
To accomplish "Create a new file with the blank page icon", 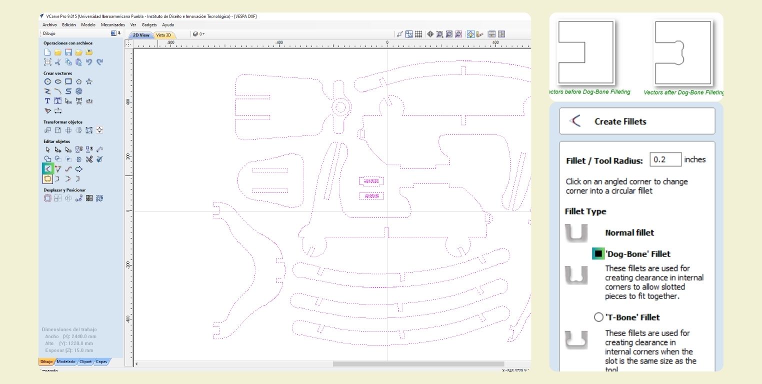I will pyautogui.click(x=47, y=52).
